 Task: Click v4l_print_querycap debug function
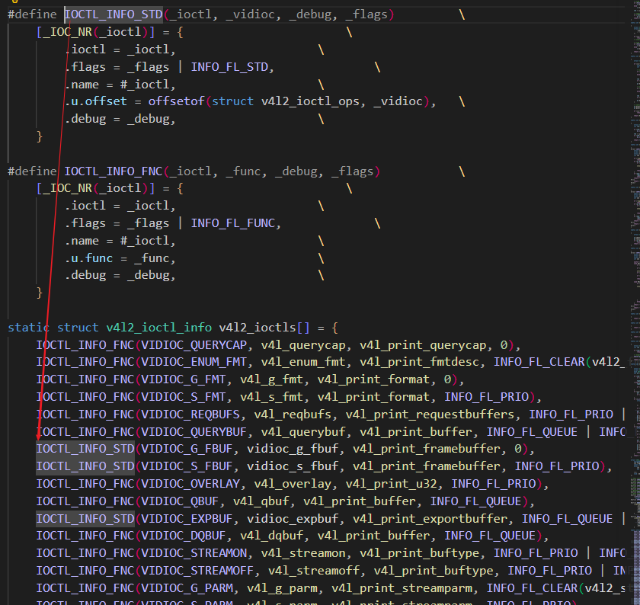click(423, 345)
